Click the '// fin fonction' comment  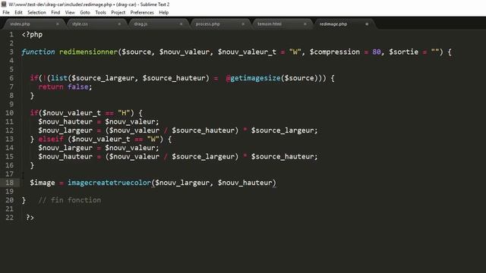click(x=69, y=200)
